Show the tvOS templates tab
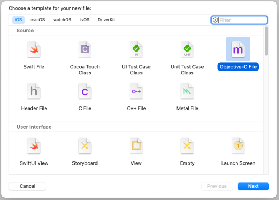 coord(84,20)
